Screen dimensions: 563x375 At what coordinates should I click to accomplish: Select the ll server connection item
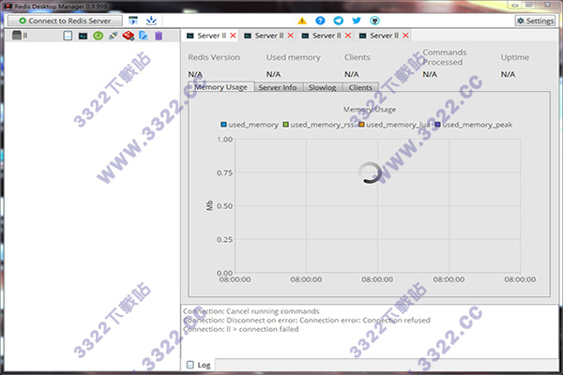[x=20, y=36]
